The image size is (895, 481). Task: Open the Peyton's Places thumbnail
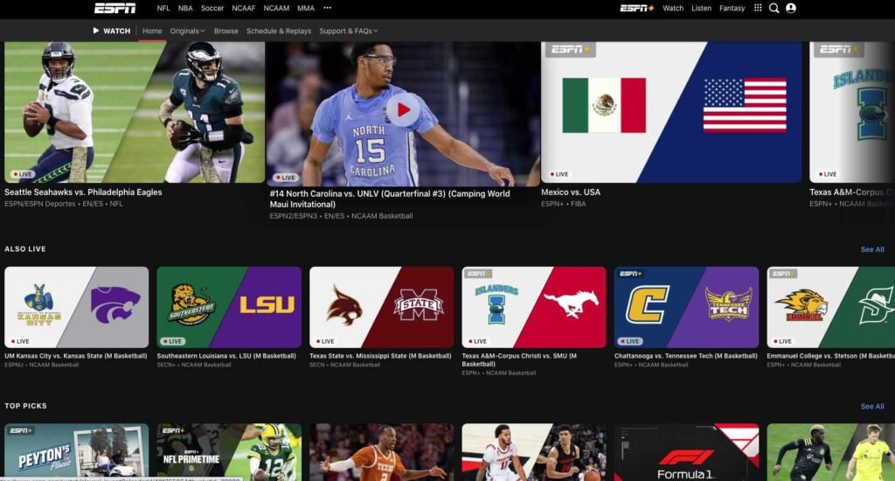click(x=77, y=451)
